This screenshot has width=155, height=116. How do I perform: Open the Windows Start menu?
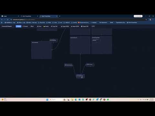[x=47, y=100]
